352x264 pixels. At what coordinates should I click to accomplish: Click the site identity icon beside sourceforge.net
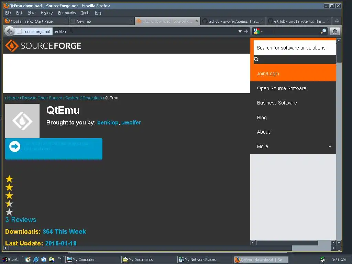click(19, 31)
